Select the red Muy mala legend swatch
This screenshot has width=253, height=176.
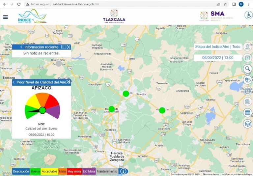74,171
